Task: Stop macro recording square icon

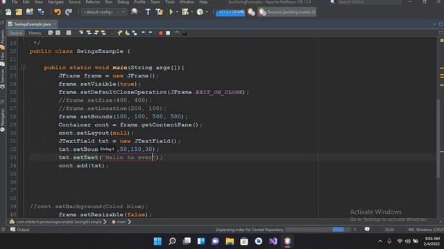Action: point(168,33)
